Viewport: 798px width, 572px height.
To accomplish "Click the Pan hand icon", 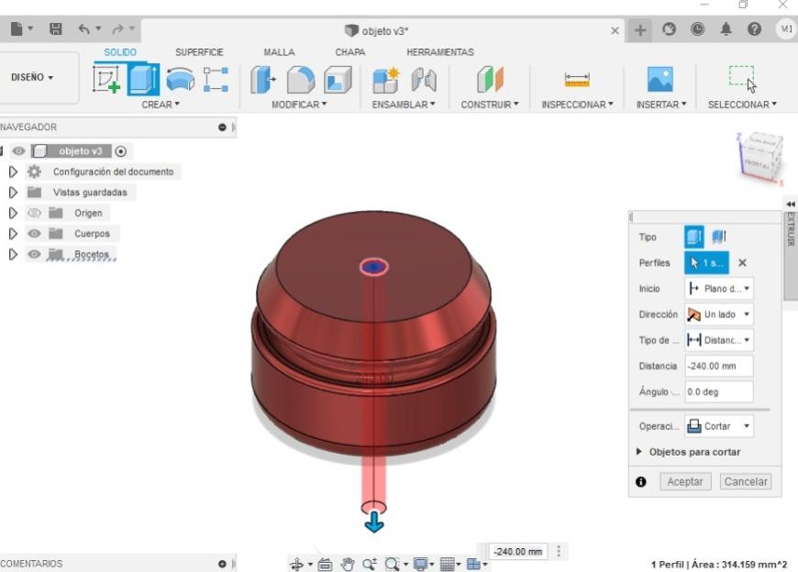I will click(348, 564).
